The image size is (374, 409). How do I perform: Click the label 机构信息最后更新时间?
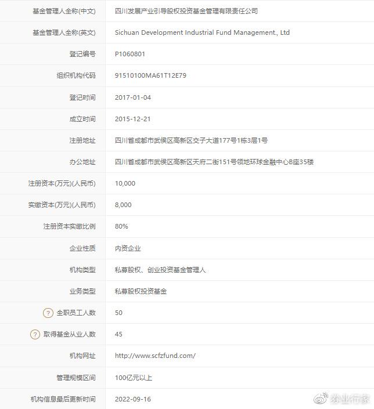[63, 399]
